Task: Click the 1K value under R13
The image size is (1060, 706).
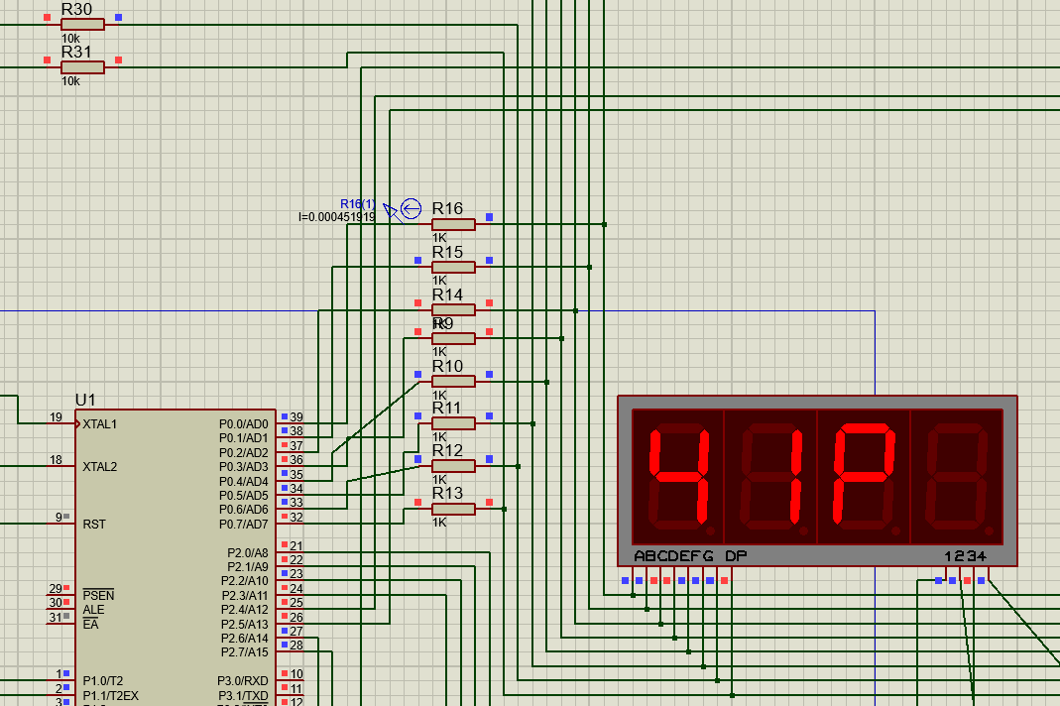Action: 439,522
